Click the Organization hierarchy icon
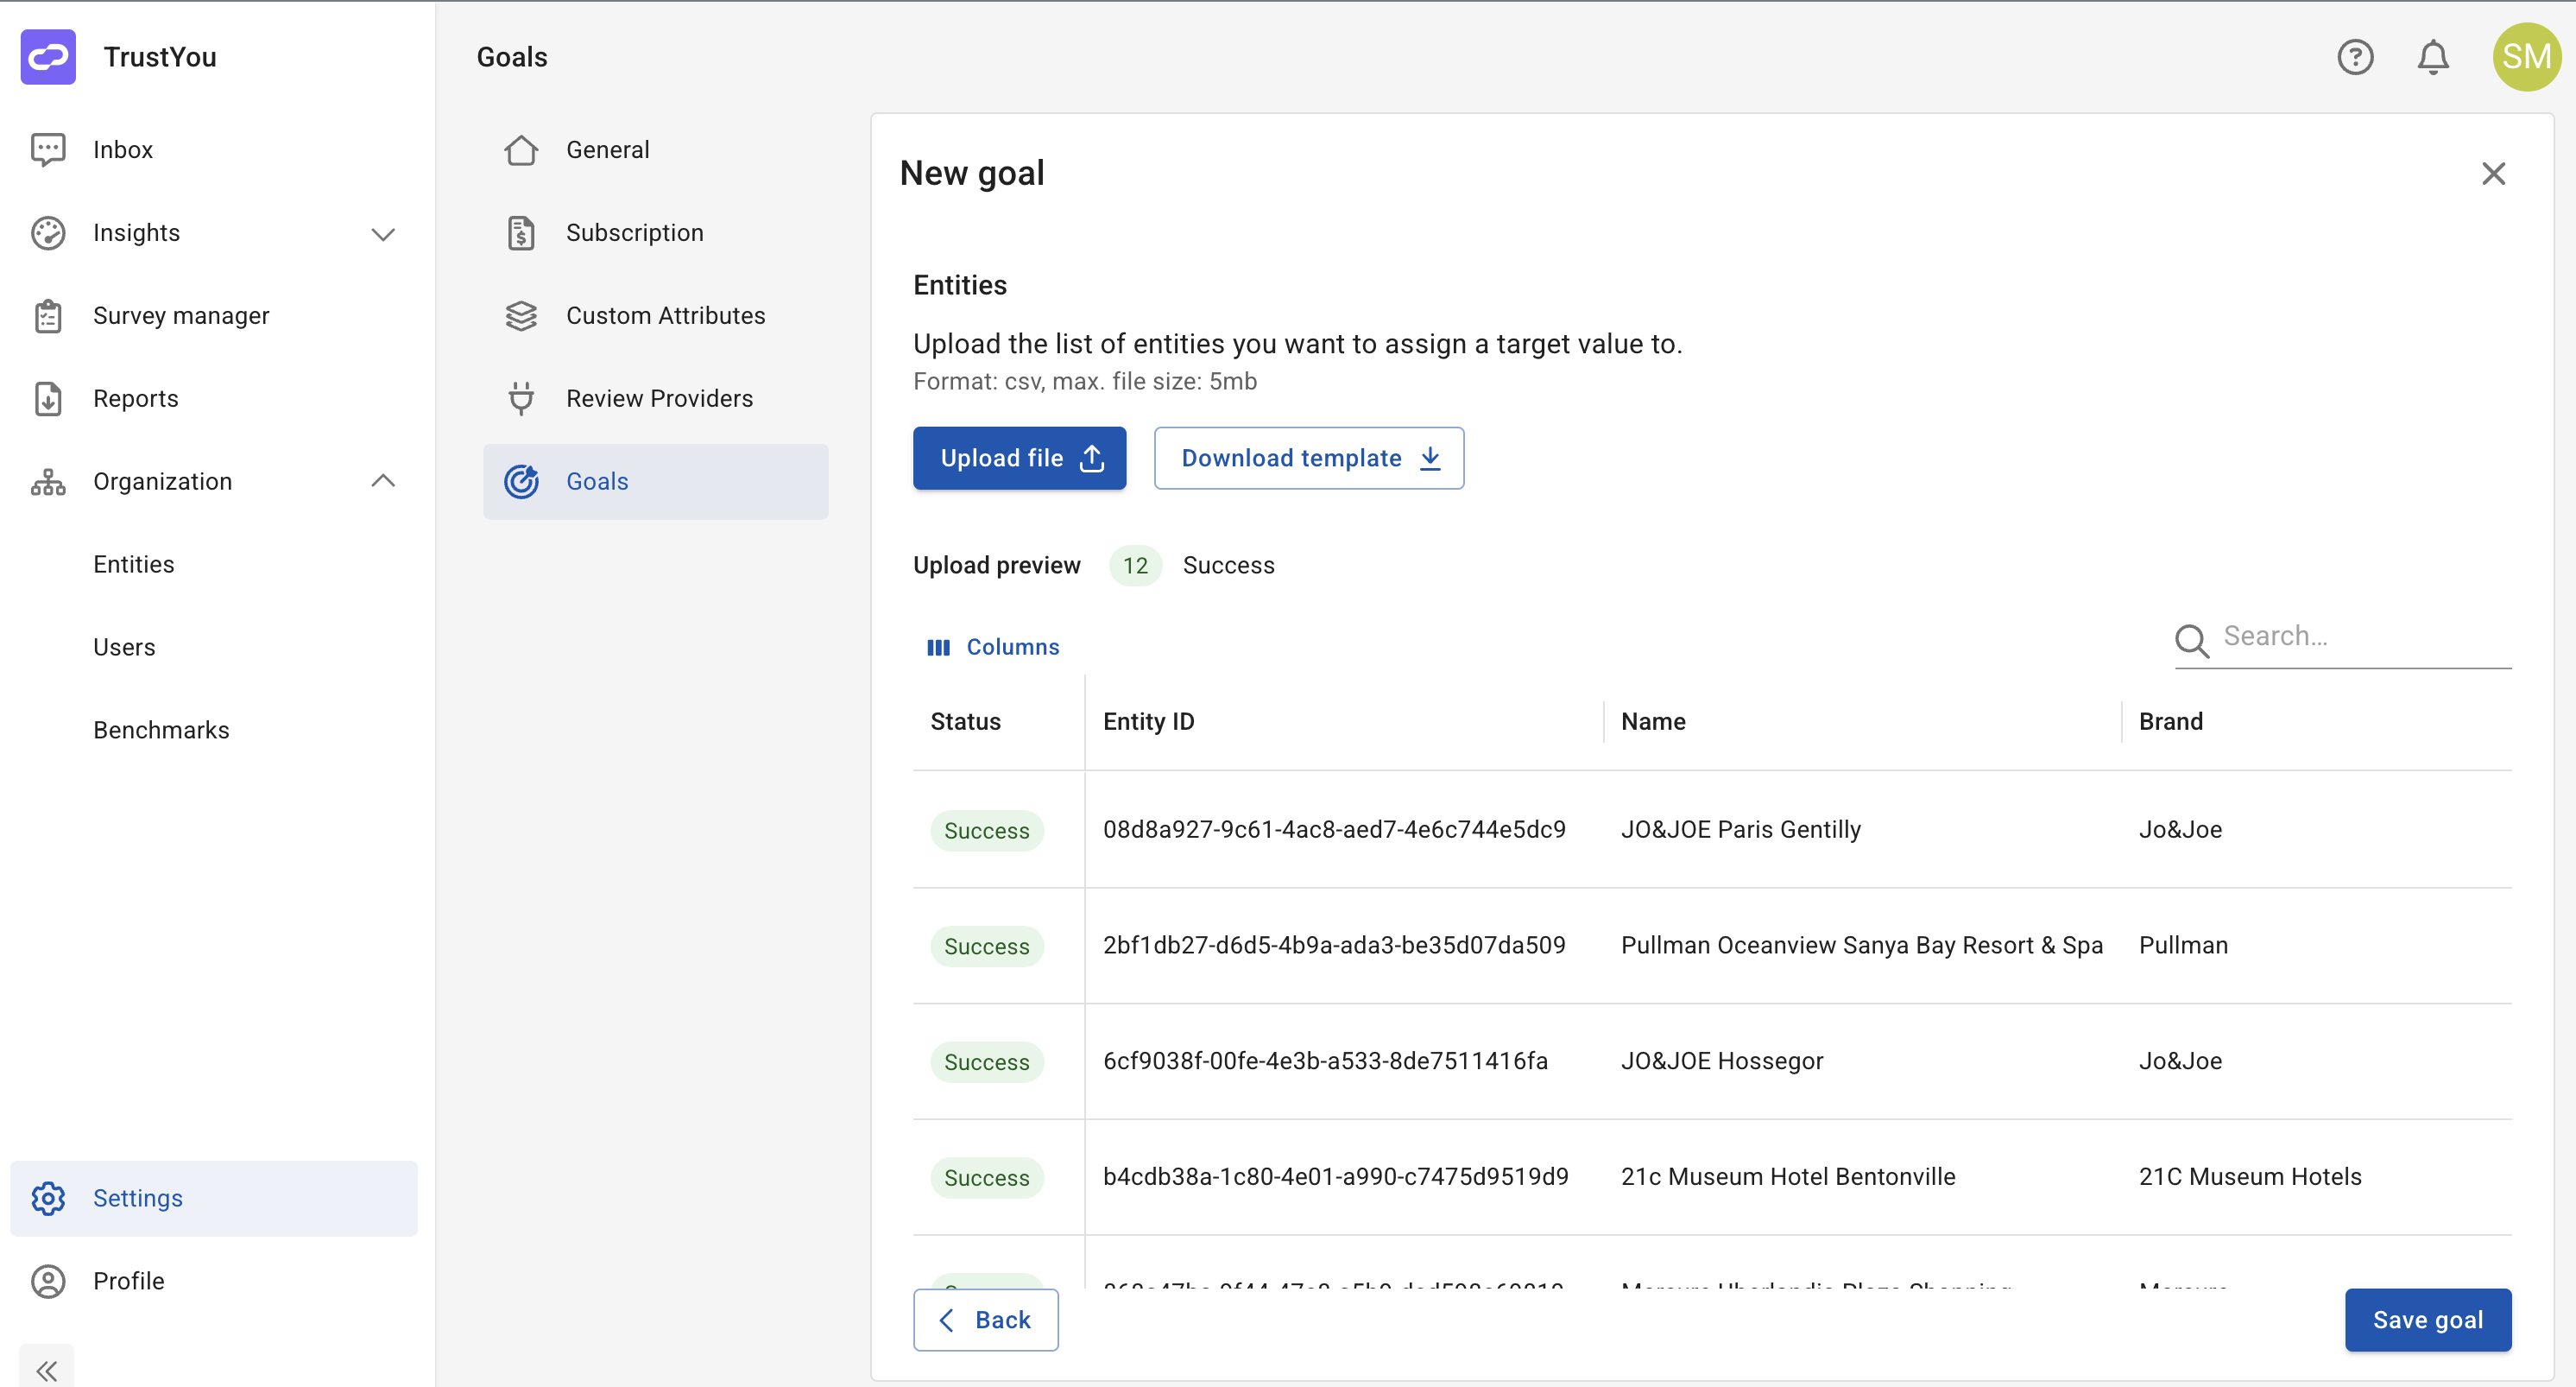The height and width of the screenshot is (1387, 2576). [48, 481]
